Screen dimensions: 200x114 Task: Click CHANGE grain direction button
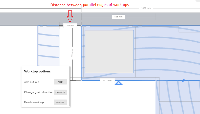pyautogui.click(x=60, y=92)
